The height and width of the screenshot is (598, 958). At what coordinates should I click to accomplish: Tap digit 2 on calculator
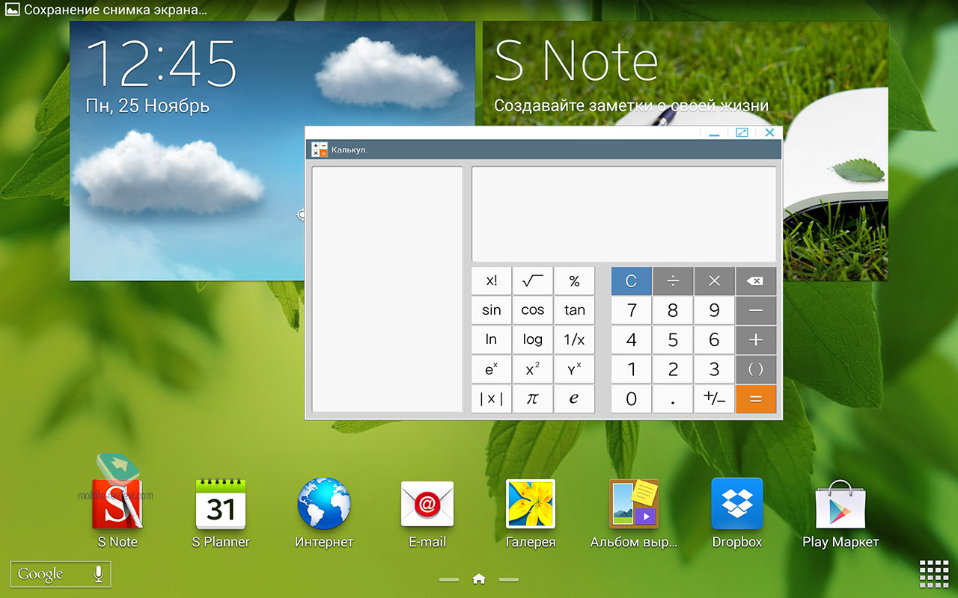[x=673, y=369]
